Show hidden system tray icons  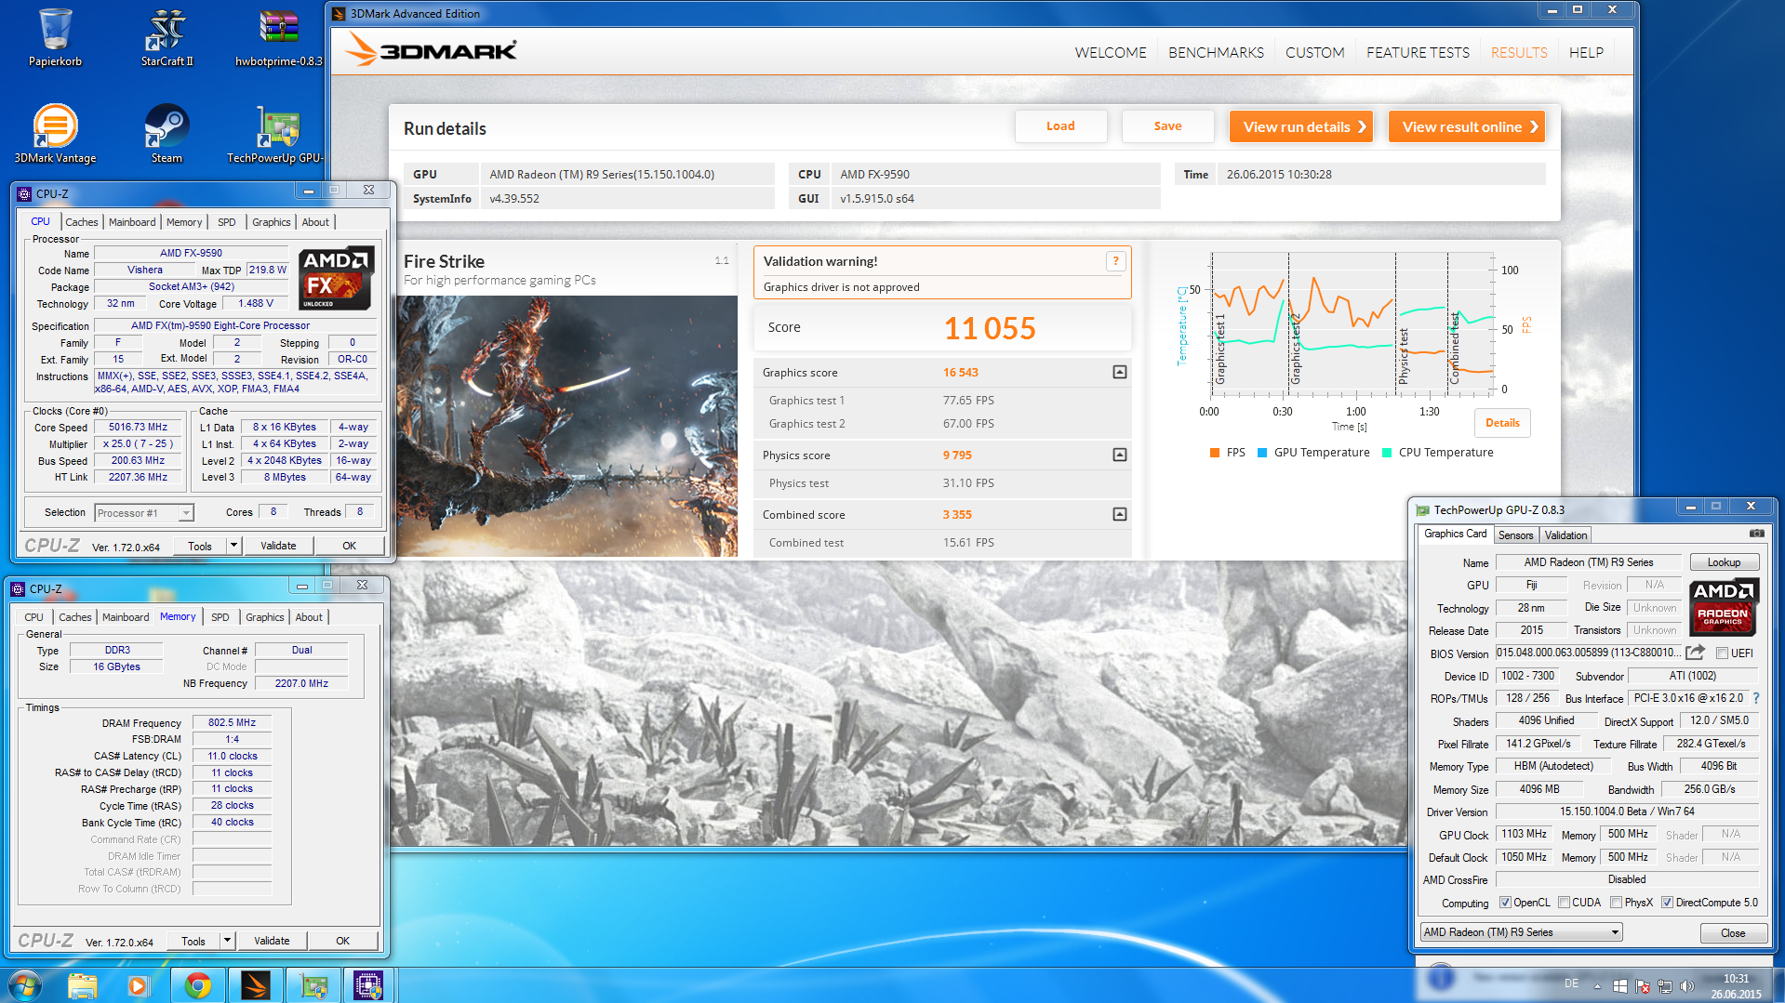tap(1597, 986)
